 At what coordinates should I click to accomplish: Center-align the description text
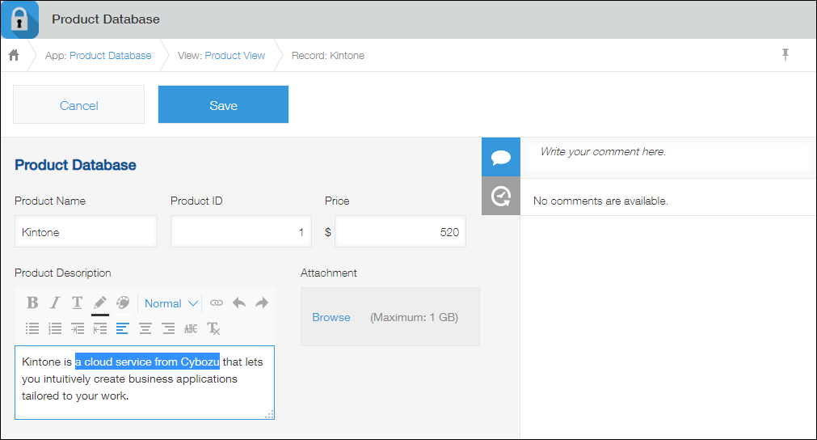pos(145,328)
